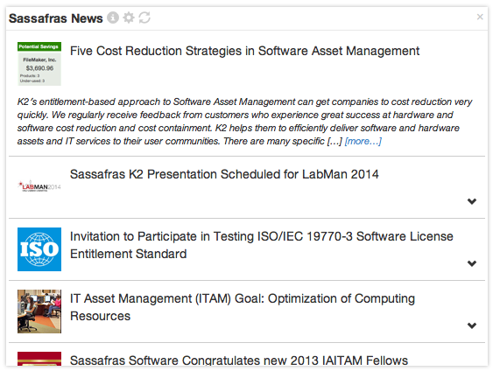Click the blue ISO logo thumbnail
The width and height of the screenshot is (493, 371).
(x=39, y=249)
